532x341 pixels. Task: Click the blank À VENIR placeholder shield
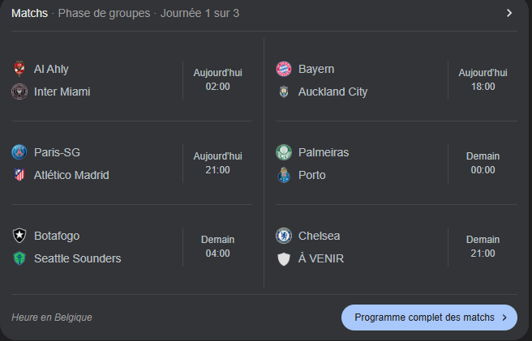coord(284,259)
